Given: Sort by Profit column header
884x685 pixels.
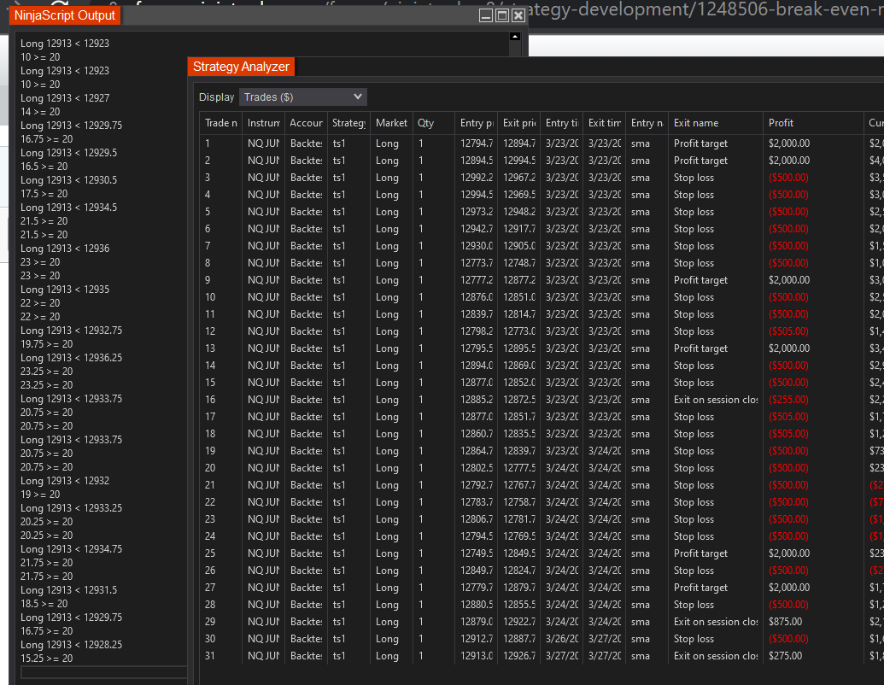Looking at the screenshot, I should tap(813, 123).
